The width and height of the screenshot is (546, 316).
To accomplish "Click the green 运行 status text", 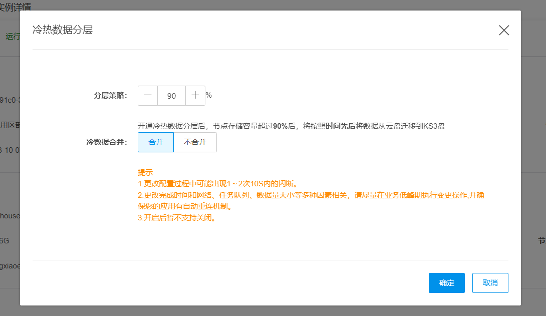I will click(13, 36).
